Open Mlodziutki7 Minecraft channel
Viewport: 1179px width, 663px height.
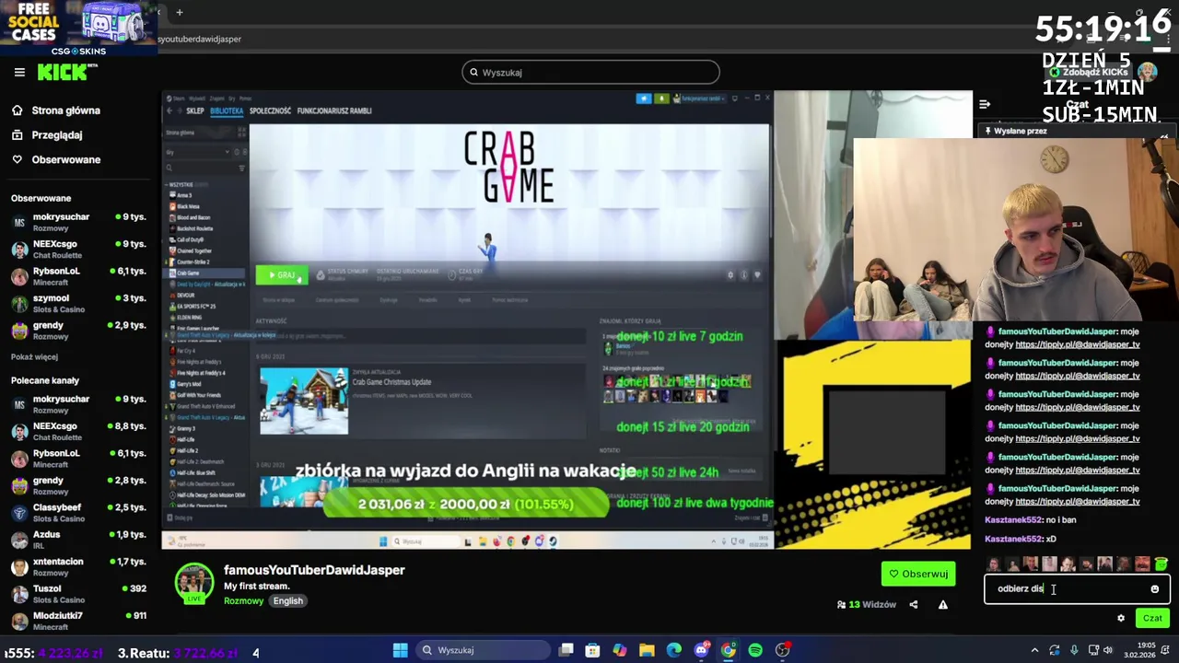pos(78,621)
